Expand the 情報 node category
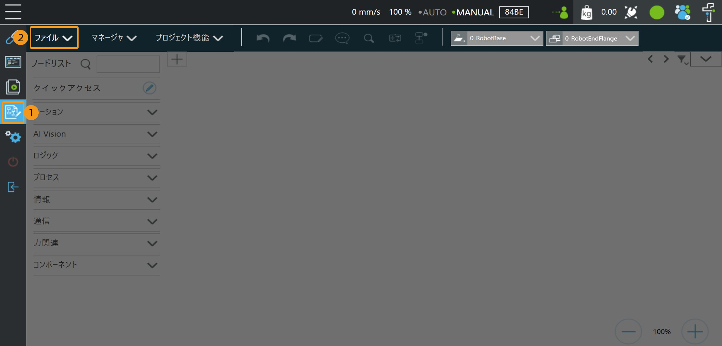Viewport: 722px width, 346px height. (x=97, y=199)
